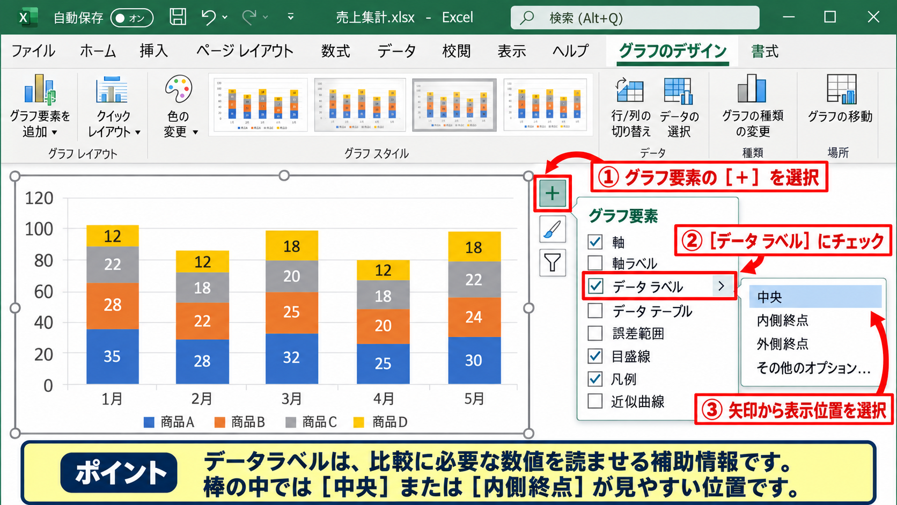Click the search magnifier icon
Viewport: 897px width, 505px height.
527,18
